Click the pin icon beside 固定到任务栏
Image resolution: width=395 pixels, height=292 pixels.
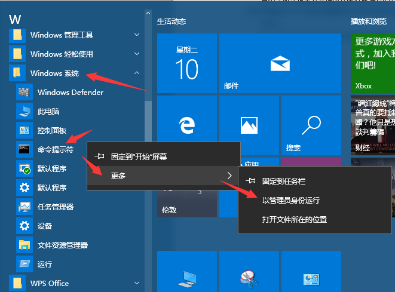[x=250, y=181]
